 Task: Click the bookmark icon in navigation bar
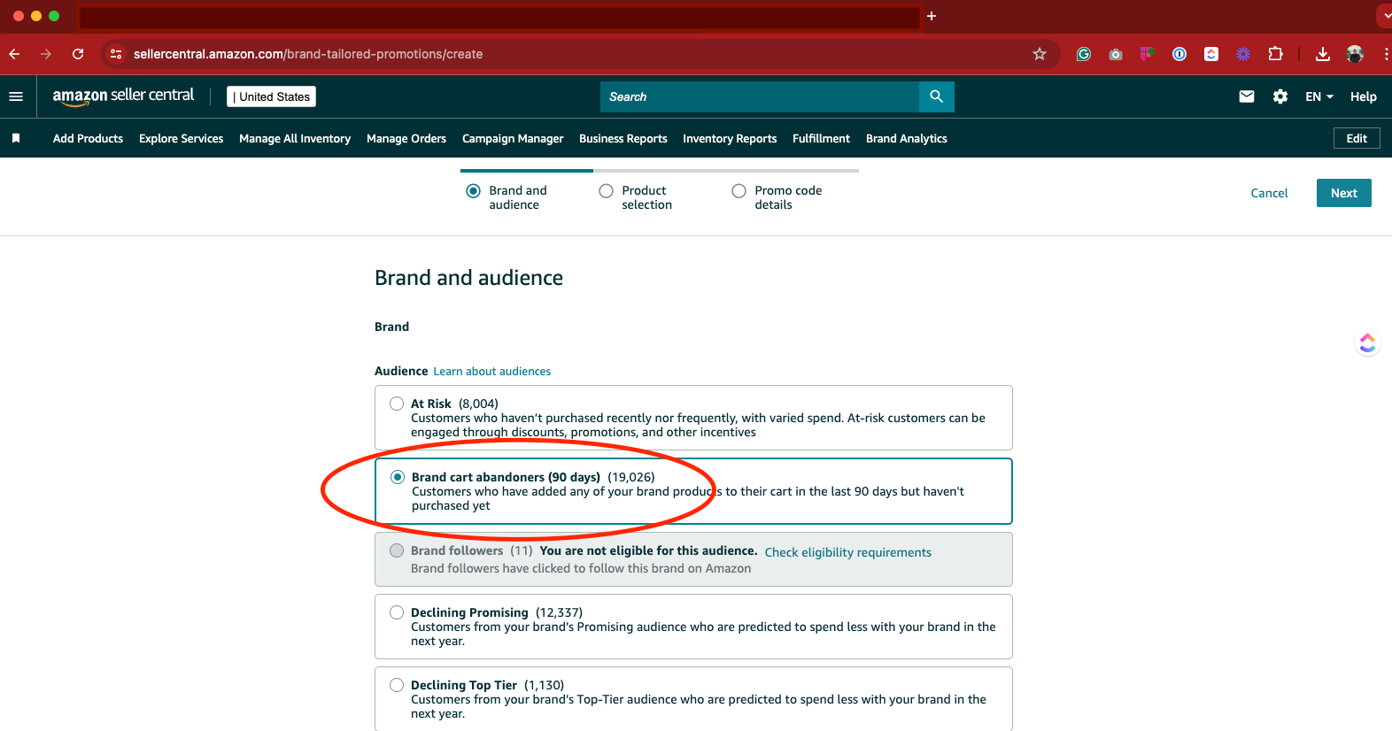pyautogui.click(x=16, y=138)
